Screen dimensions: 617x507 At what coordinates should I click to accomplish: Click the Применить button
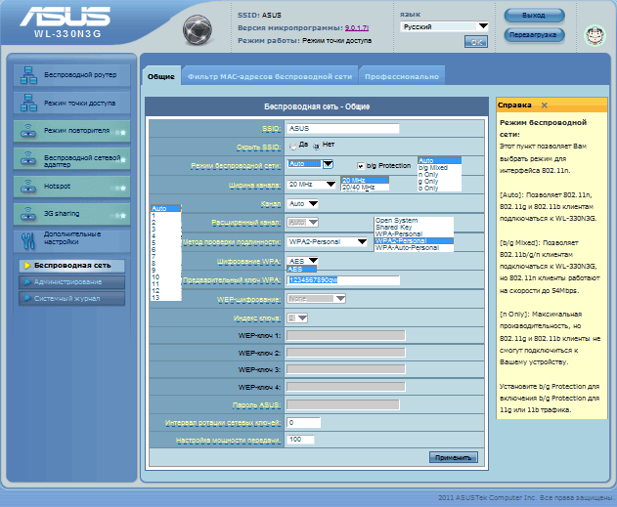point(453,457)
